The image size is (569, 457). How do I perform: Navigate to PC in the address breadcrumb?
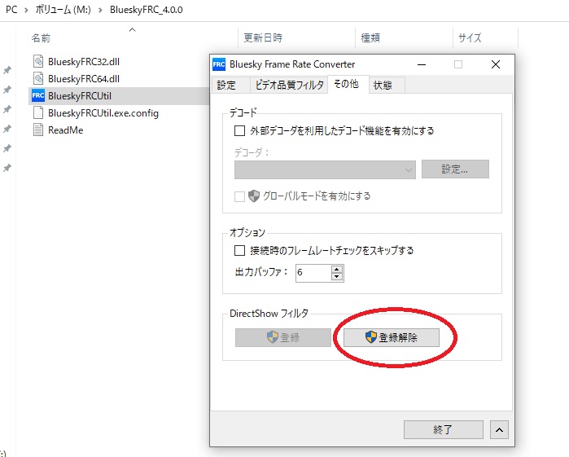click(x=11, y=10)
